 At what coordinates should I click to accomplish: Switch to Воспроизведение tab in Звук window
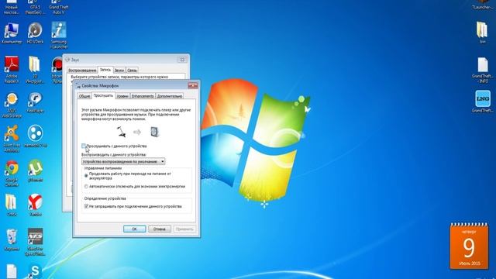coord(82,71)
